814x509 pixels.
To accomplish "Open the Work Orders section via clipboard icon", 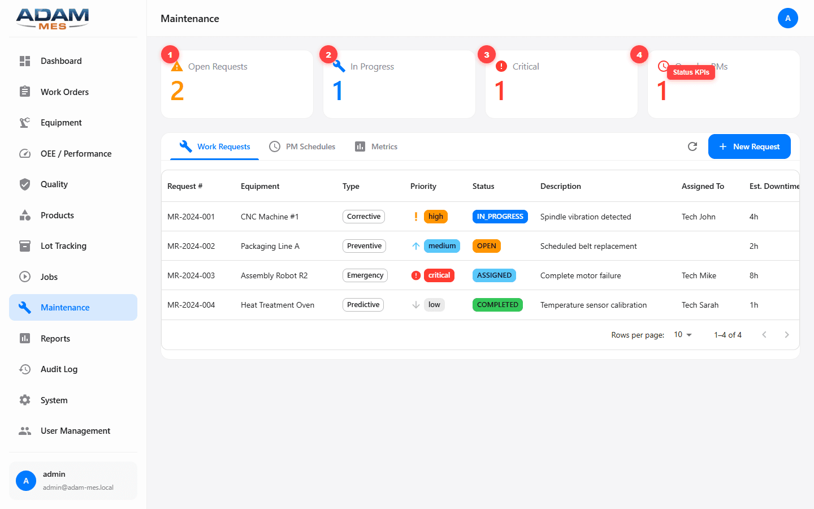I will 25,92.
